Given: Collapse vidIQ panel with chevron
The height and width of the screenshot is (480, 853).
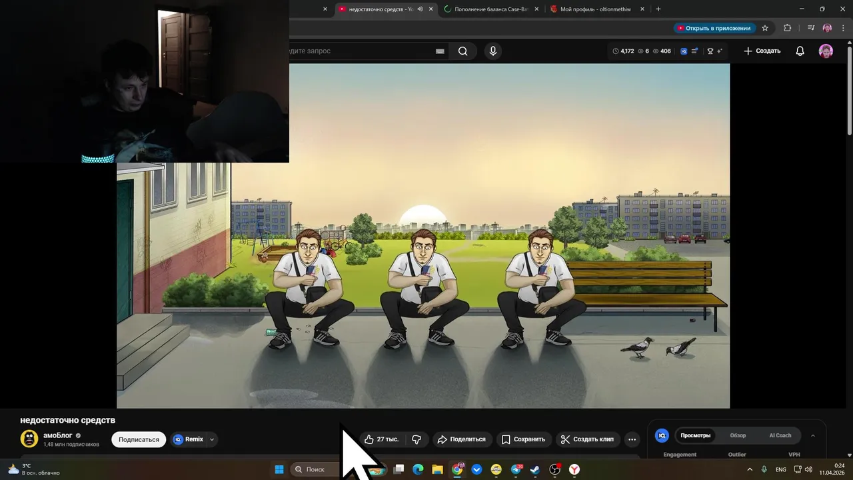Looking at the screenshot, I should click(x=813, y=435).
